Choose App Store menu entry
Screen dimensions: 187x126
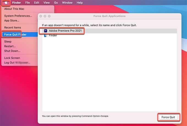[x=12, y=20]
